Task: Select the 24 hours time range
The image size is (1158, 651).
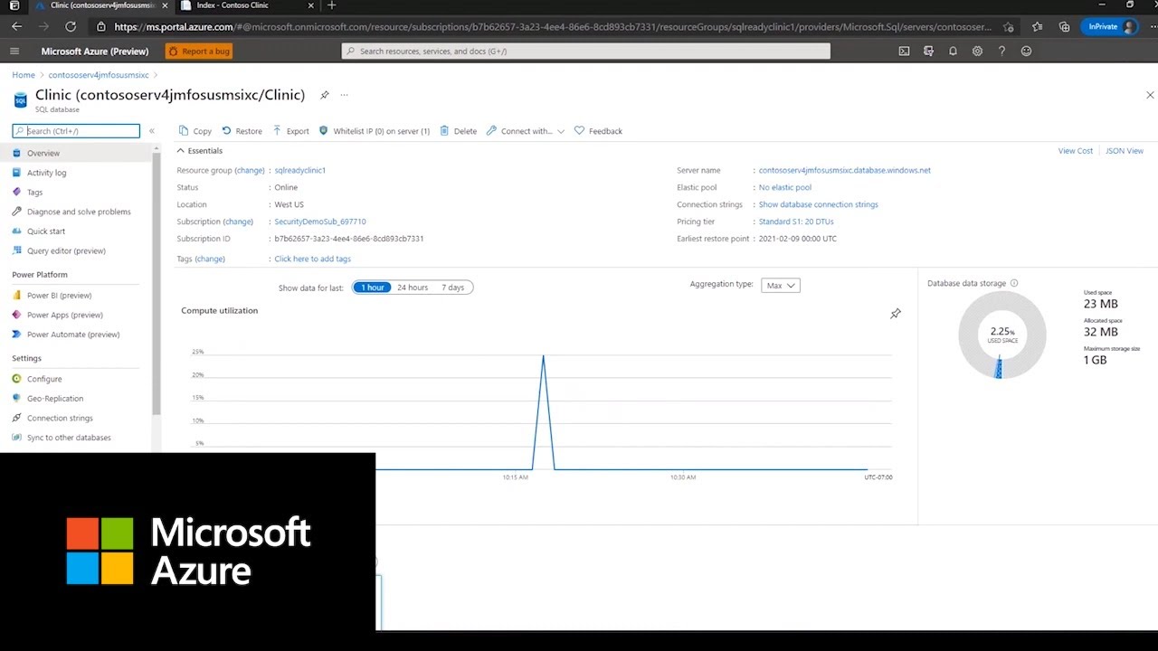Action: click(413, 288)
